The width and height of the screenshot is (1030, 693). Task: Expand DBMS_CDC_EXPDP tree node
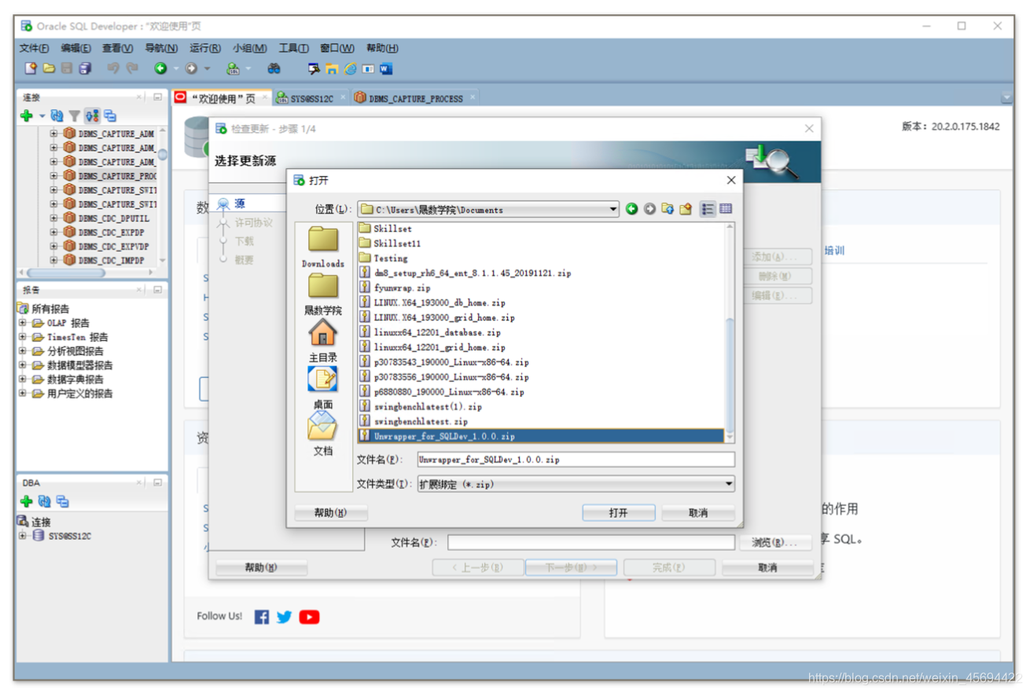[54, 233]
